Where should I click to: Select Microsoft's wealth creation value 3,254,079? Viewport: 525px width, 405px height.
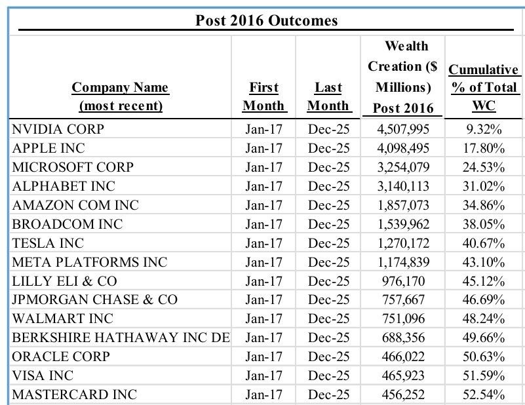point(402,167)
